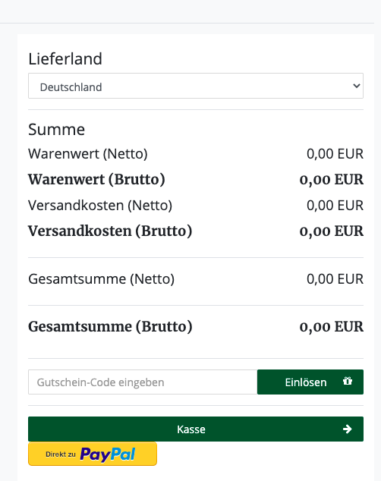Click the Lieferland heading
The image size is (381, 481).
tap(65, 58)
